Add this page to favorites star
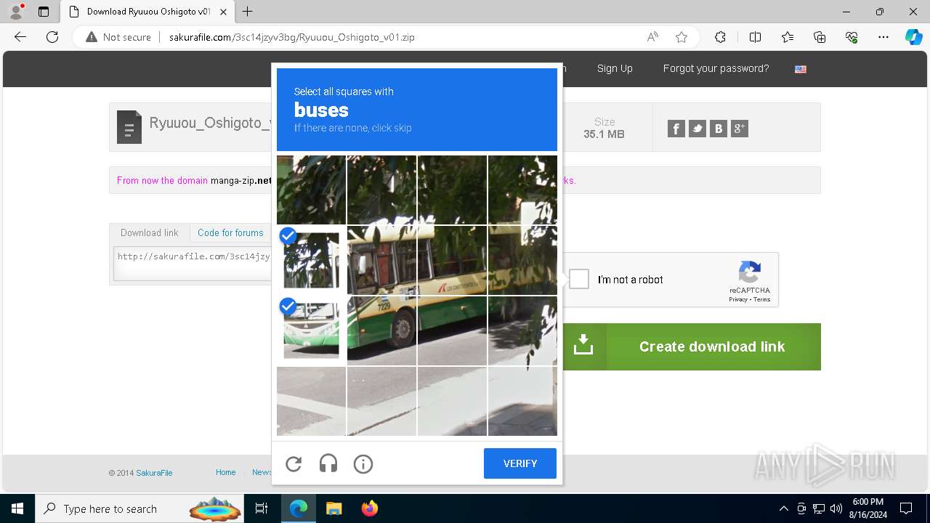930x523 pixels. [682, 37]
